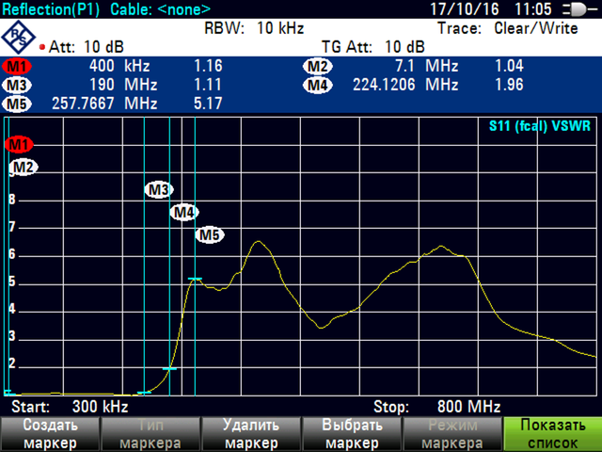Viewport: 602px width, 452px height.
Task: Click the M5 marker label on graph
Action: [209, 234]
